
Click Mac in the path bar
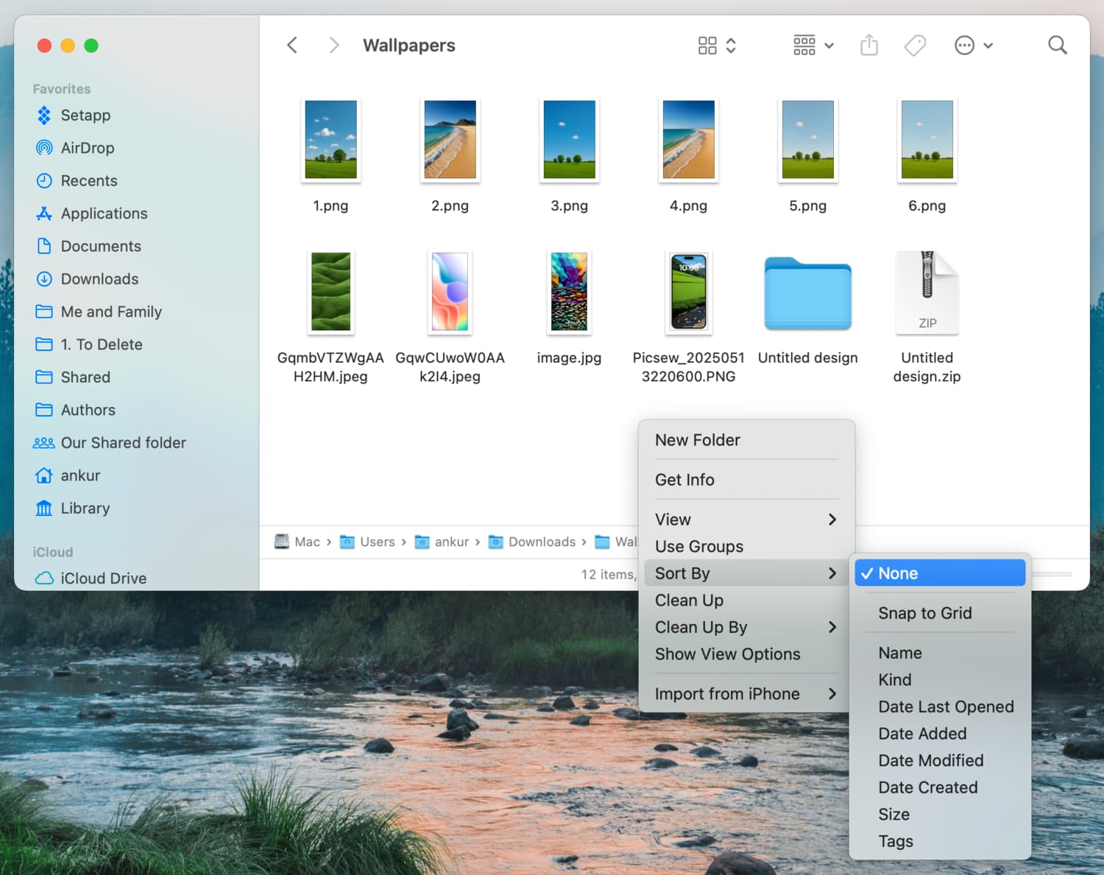(297, 542)
